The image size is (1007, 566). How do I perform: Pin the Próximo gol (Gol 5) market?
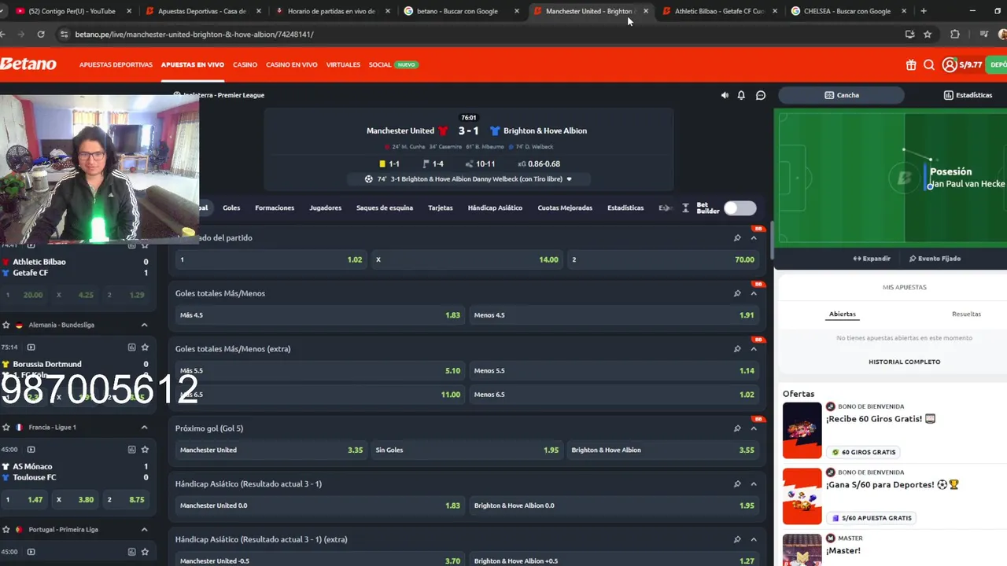click(x=737, y=428)
